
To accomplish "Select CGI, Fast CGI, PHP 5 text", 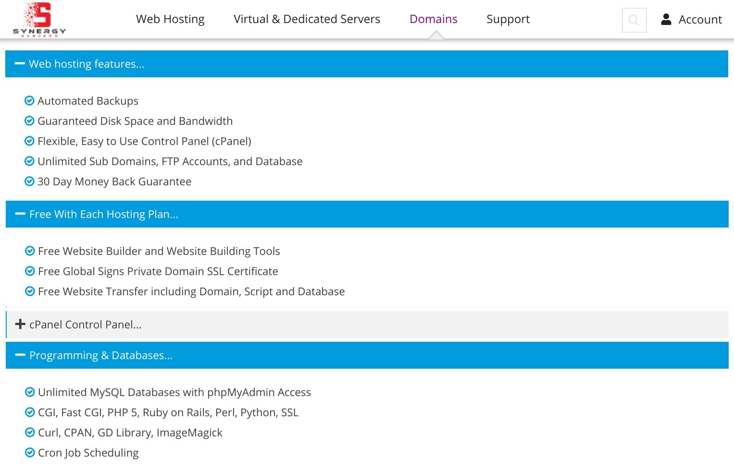I will 168,412.
